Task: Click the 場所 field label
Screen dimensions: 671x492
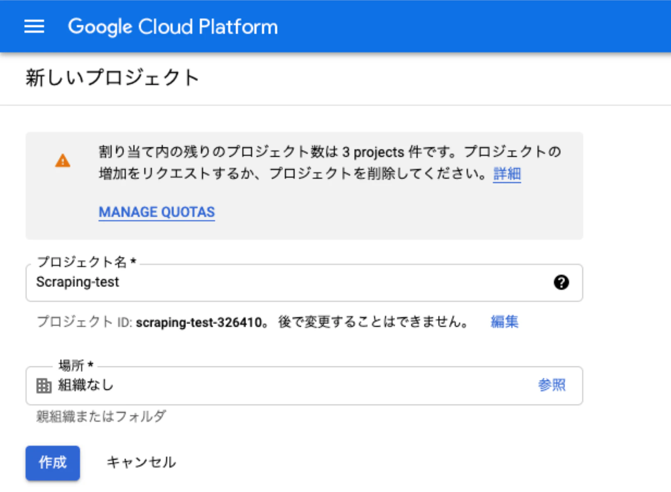Action: (x=76, y=366)
